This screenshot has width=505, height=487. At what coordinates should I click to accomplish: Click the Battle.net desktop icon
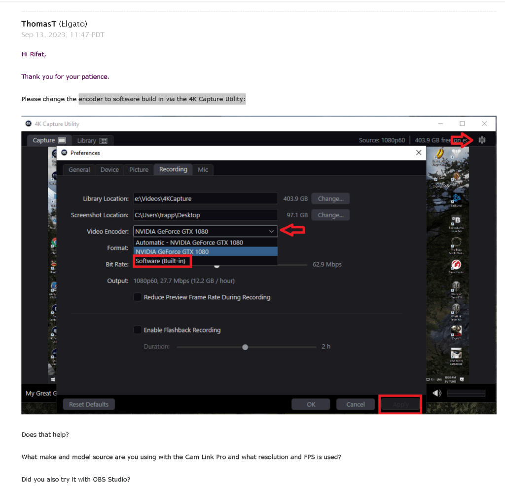pyautogui.click(x=456, y=200)
